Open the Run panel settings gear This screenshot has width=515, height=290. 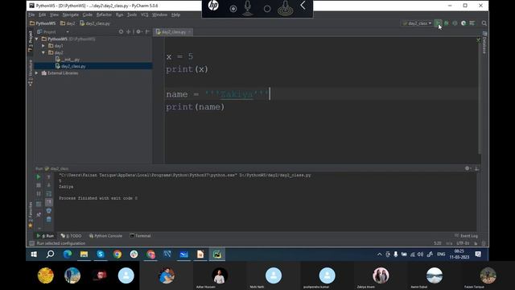coord(468,168)
